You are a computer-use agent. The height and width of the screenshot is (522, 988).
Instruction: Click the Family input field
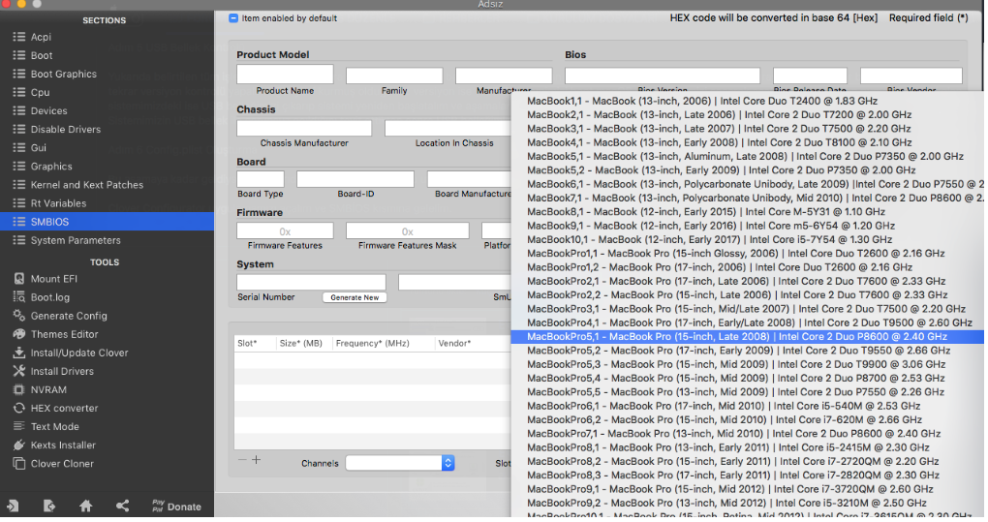point(394,77)
